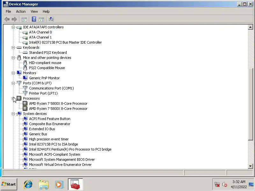Collapse the Keyboards tree node
Image resolution: width=255 pixels, height=191 pixels.
[x=13, y=47]
